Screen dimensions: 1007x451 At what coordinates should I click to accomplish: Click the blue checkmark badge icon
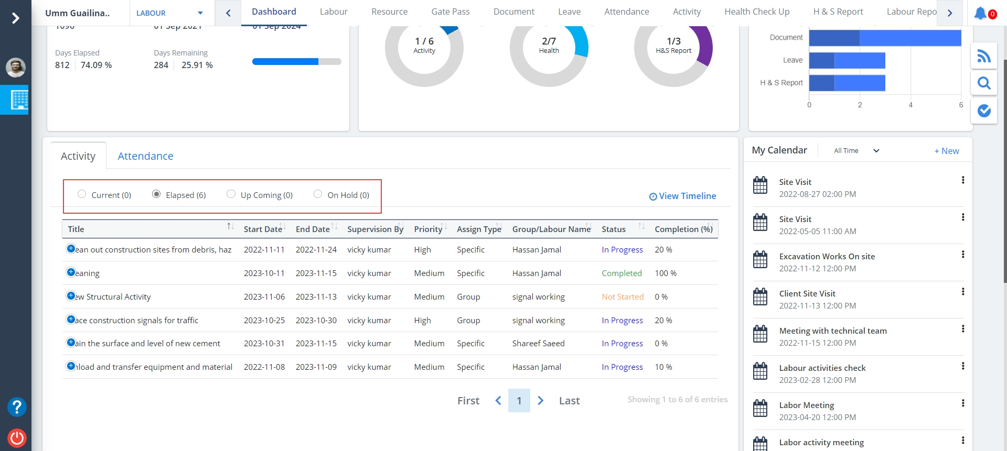pos(984,111)
